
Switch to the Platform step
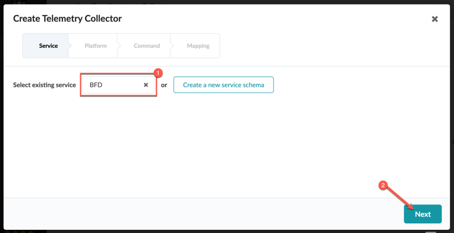[x=95, y=46]
